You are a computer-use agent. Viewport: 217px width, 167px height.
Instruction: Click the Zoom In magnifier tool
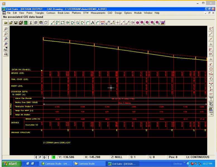tap(6, 29)
